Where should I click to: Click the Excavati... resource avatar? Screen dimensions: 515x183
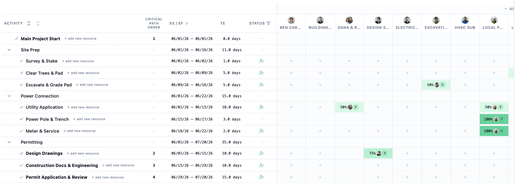pos(436,20)
